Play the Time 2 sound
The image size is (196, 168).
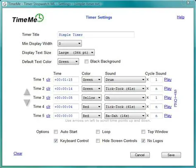pyautogui.click(x=168, y=89)
